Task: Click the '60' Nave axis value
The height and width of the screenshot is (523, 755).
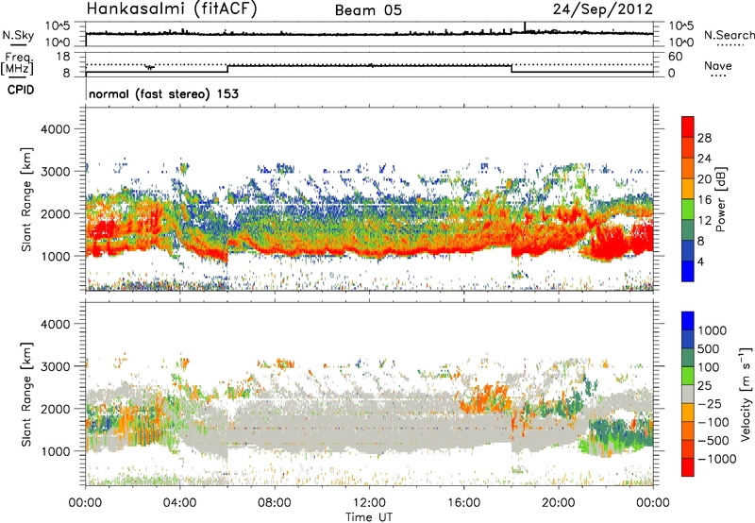Action: coord(675,57)
